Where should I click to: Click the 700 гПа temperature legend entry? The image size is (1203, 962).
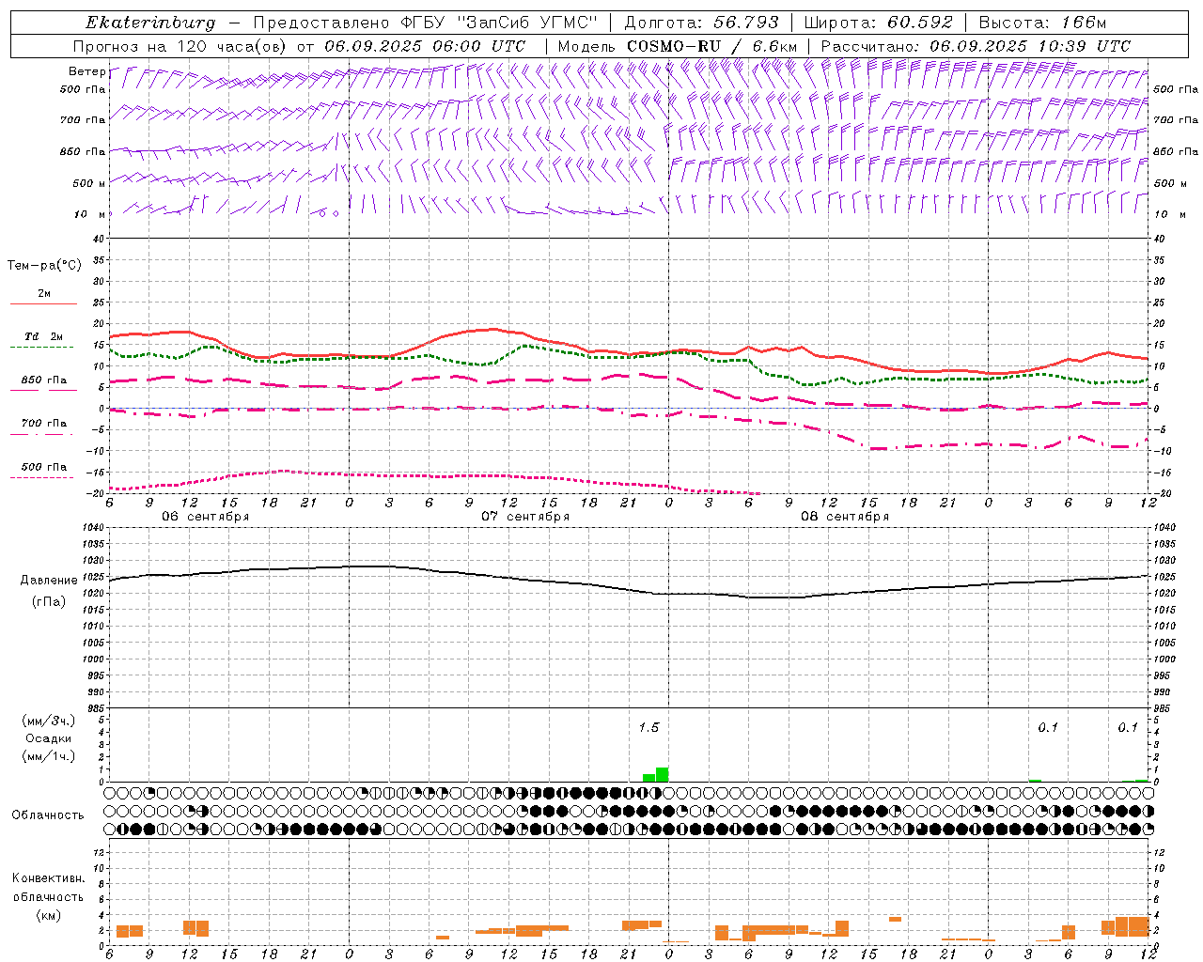pos(43,424)
